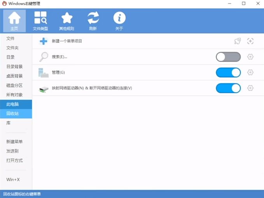264x198 pixels.
Task: Open settings gear for 管理(G) row
Action: coord(250,72)
